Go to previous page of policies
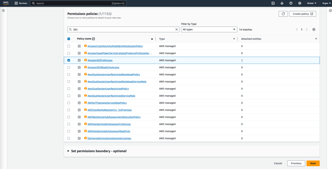The image size is (332, 169). click(x=297, y=29)
